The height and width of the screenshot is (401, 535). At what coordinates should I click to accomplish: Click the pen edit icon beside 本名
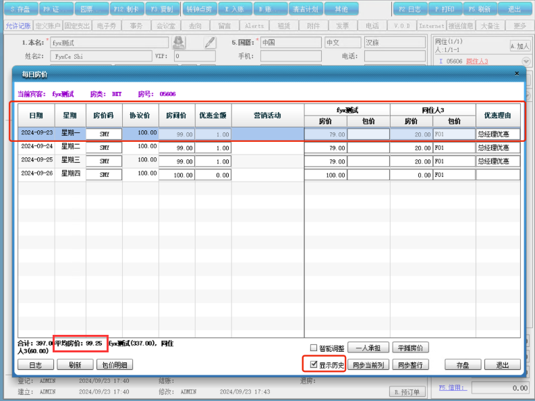(x=210, y=43)
